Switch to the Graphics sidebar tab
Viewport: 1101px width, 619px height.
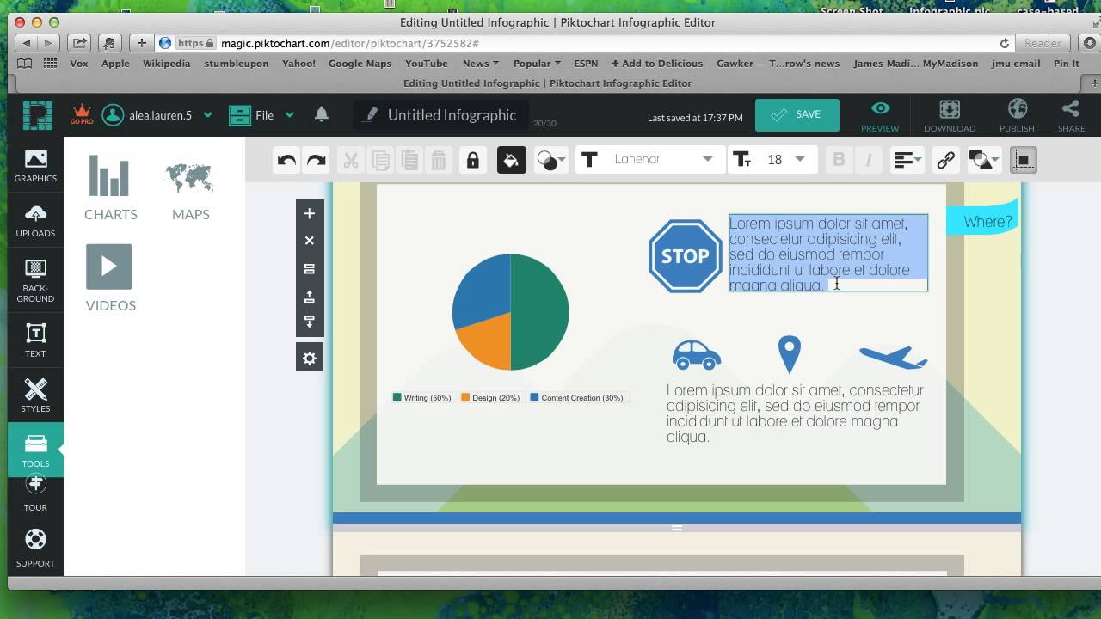[35, 165]
